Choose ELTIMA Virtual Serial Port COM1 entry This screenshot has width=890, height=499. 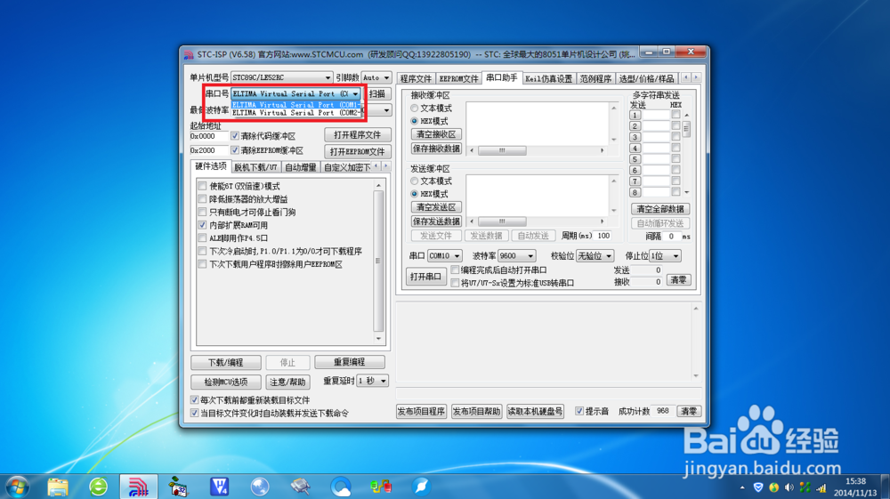pyautogui.click(x=295, y=105)
